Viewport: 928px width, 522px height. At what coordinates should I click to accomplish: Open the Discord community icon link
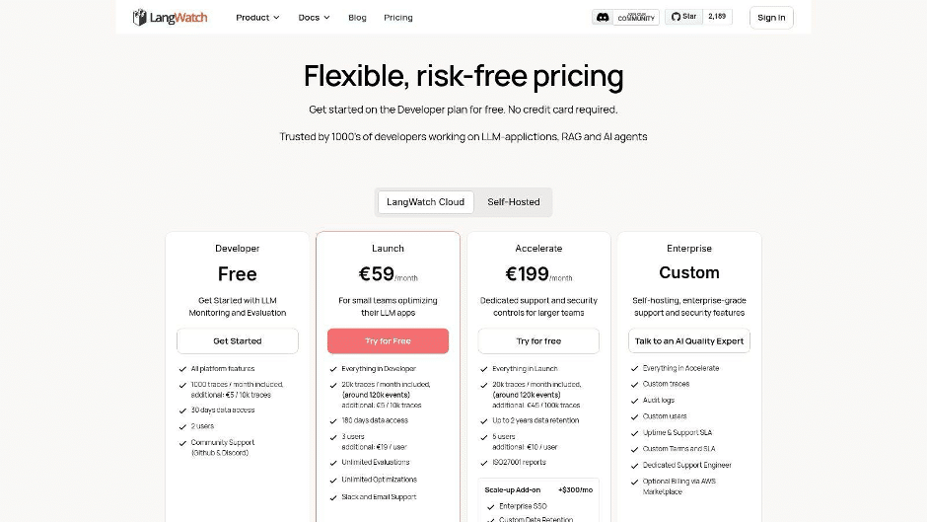point(603,17)
